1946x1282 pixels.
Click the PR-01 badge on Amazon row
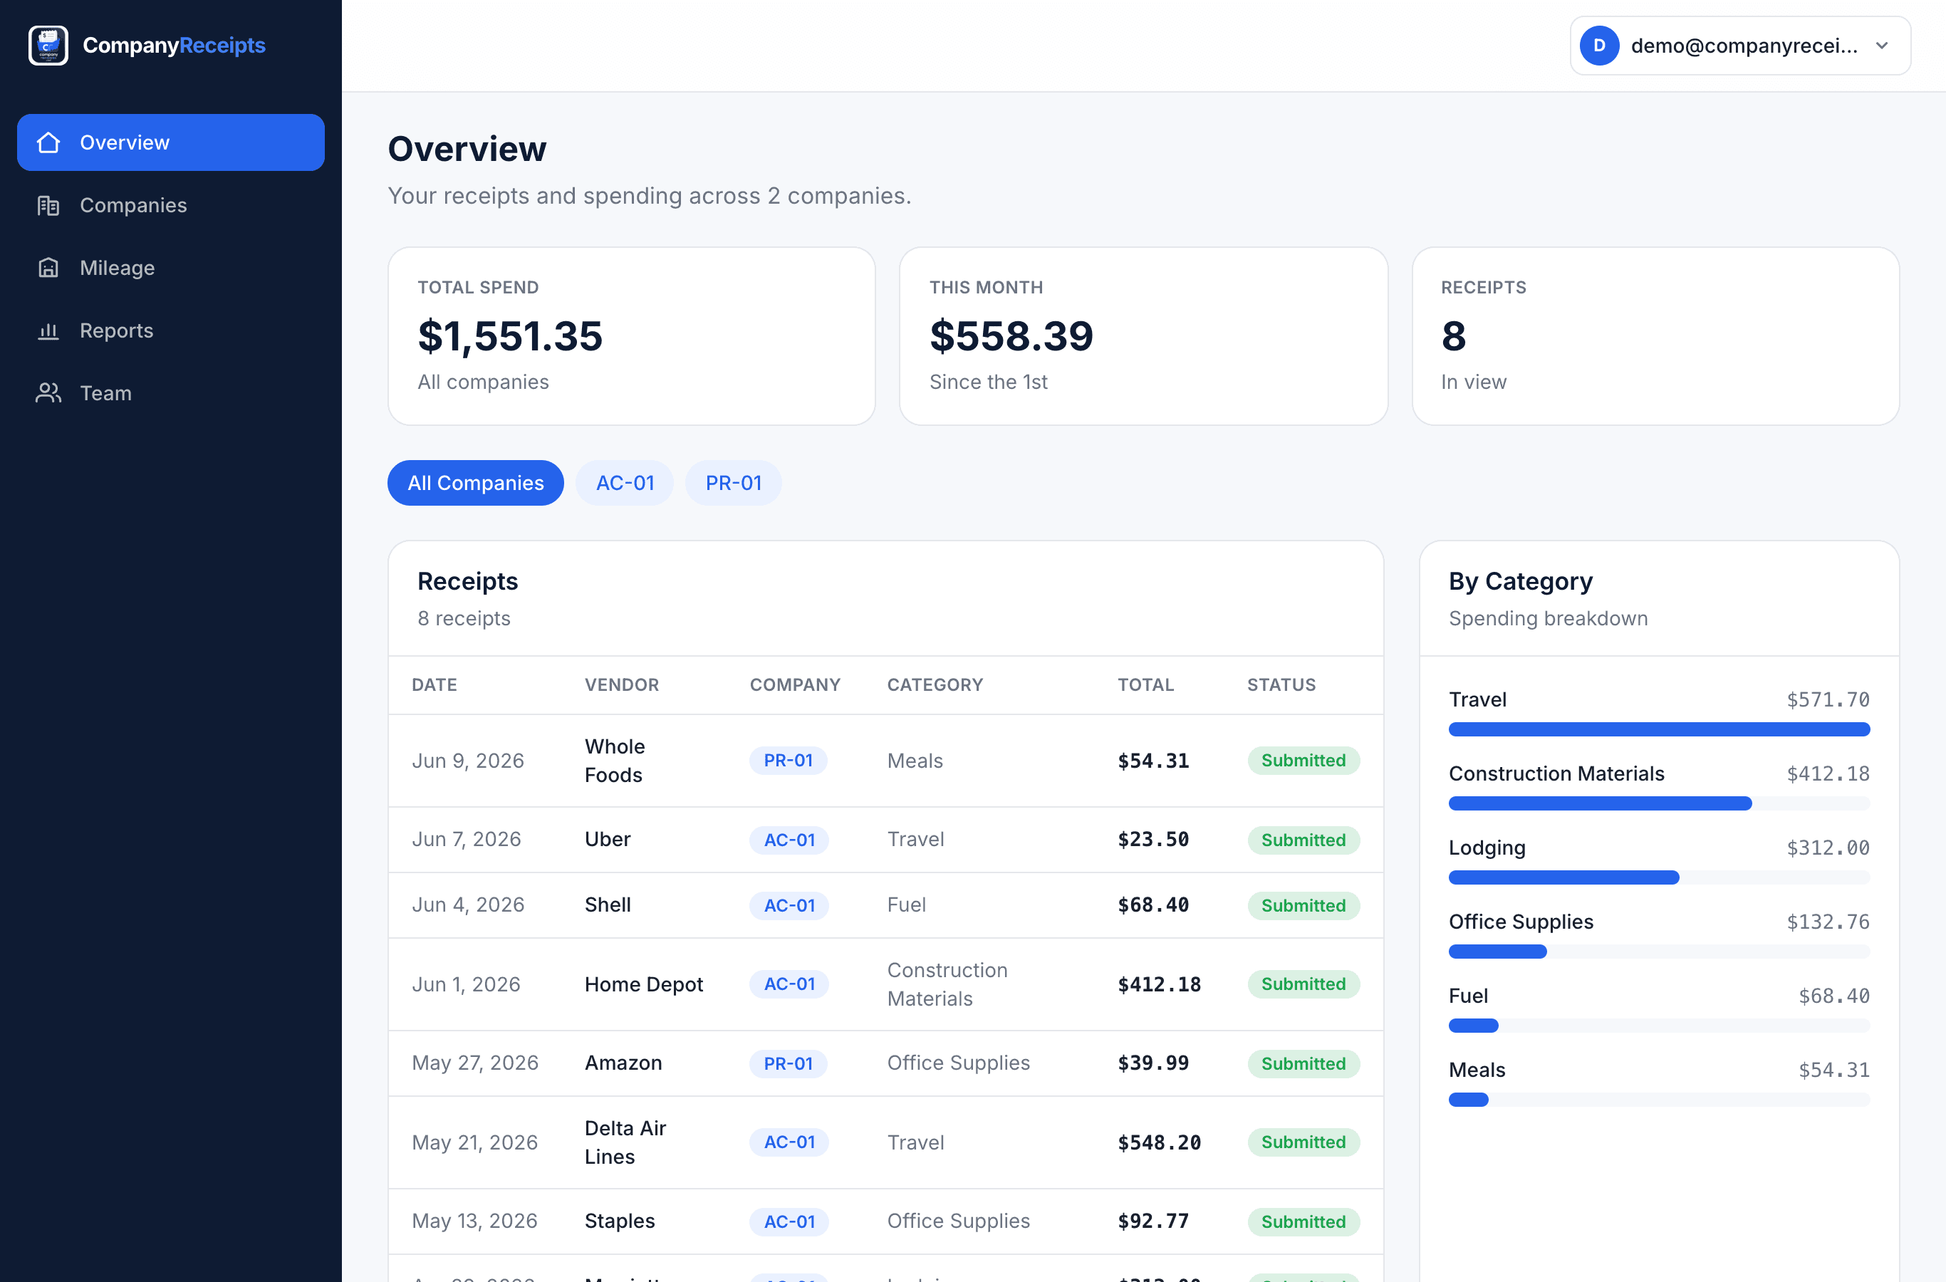click(789, 1063)
